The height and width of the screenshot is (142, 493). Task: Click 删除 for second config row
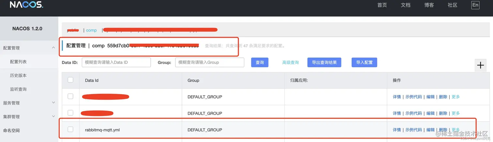tap(443, 113)
